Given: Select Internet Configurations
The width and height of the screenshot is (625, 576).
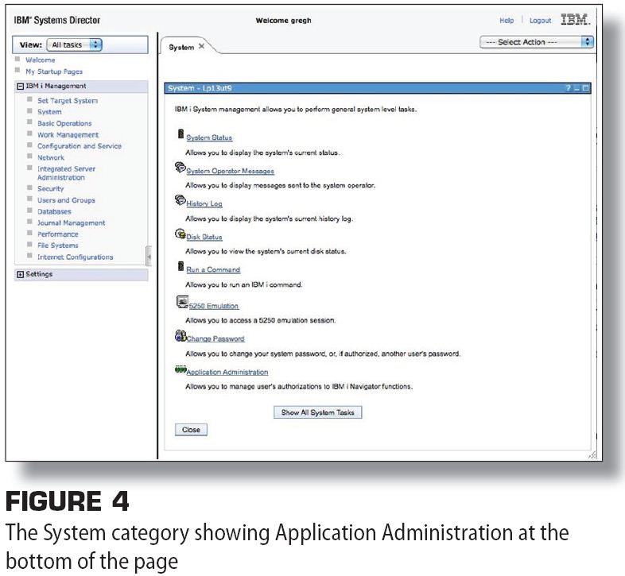Looking at the screenshot, I should tap(75, 257).
